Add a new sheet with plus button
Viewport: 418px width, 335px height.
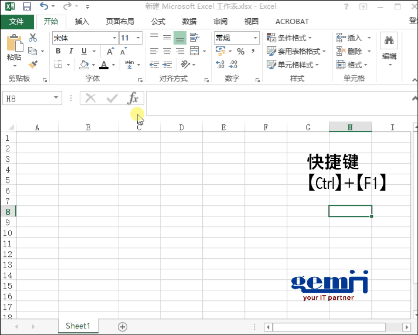click(x=123, y=327)
